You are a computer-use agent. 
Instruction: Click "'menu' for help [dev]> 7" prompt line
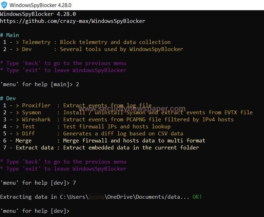pyautogui.click(x=38, y=183)
